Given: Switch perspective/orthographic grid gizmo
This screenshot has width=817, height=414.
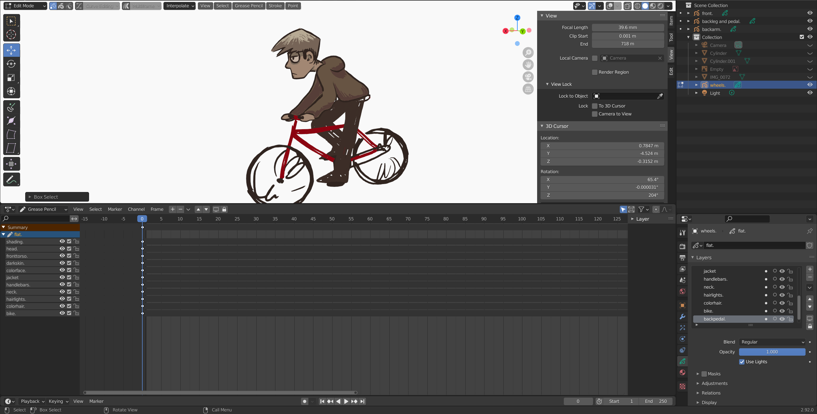Looking at the screenshot, I should (528, 89).
